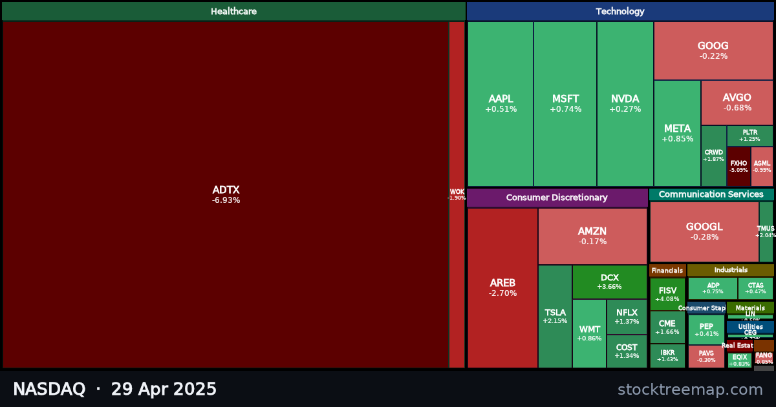The width and height of the screenshot is (776, 407).
Task: Click the large ADTX -6.93% tile
Action: coord(226,194)
